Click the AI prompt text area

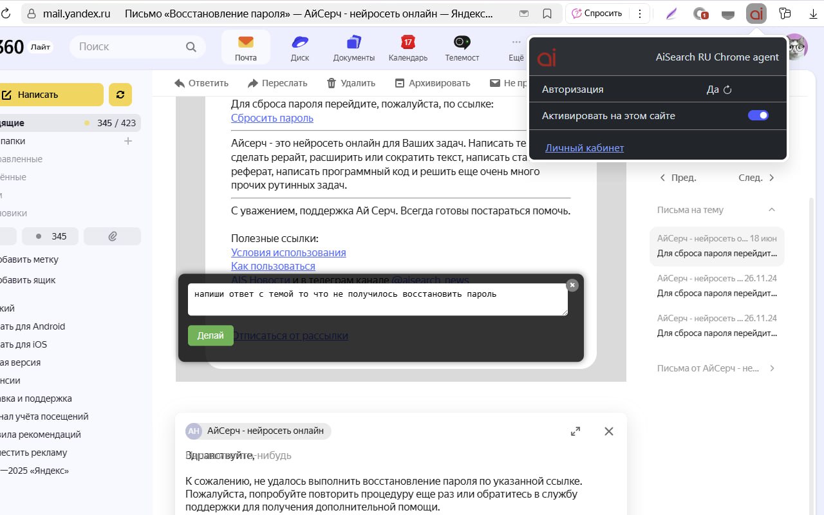[x=378, y=299]
